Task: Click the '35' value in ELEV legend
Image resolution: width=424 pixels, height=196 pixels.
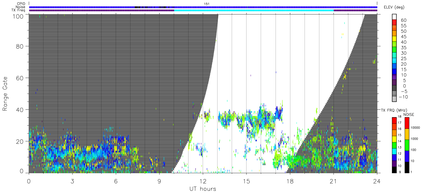Action: (404, 48)
